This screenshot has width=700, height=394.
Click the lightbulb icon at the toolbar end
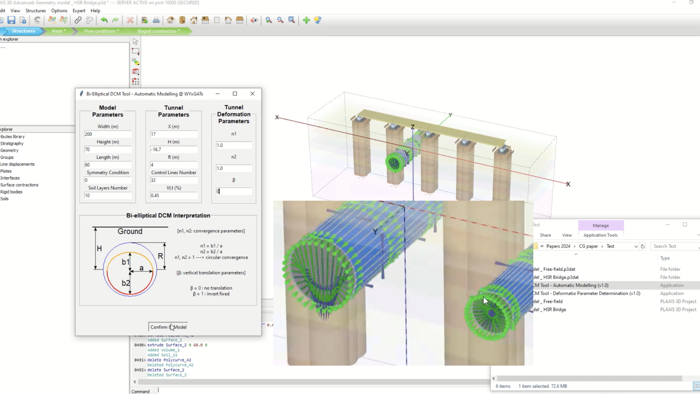coord(318,20)
